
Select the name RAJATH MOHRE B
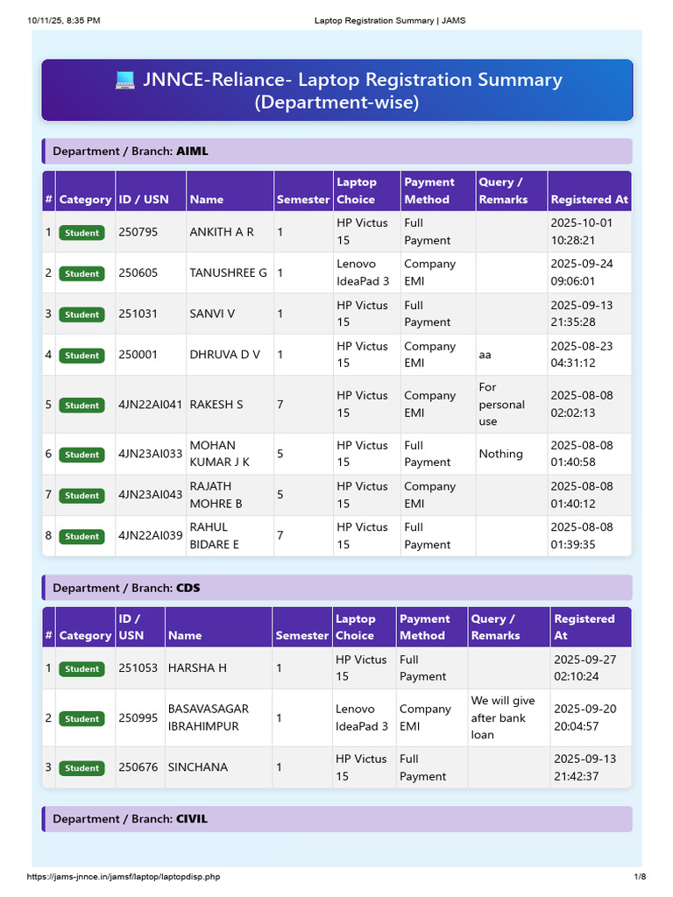click(x=216, y=495)
